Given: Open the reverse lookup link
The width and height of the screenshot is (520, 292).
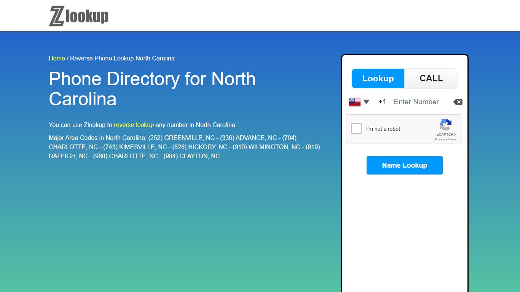Looking at the screenshot, I should 134,125.
